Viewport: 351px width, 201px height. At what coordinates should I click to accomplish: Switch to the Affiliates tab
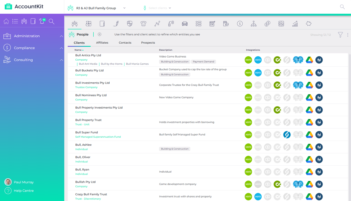click(102, 42)
